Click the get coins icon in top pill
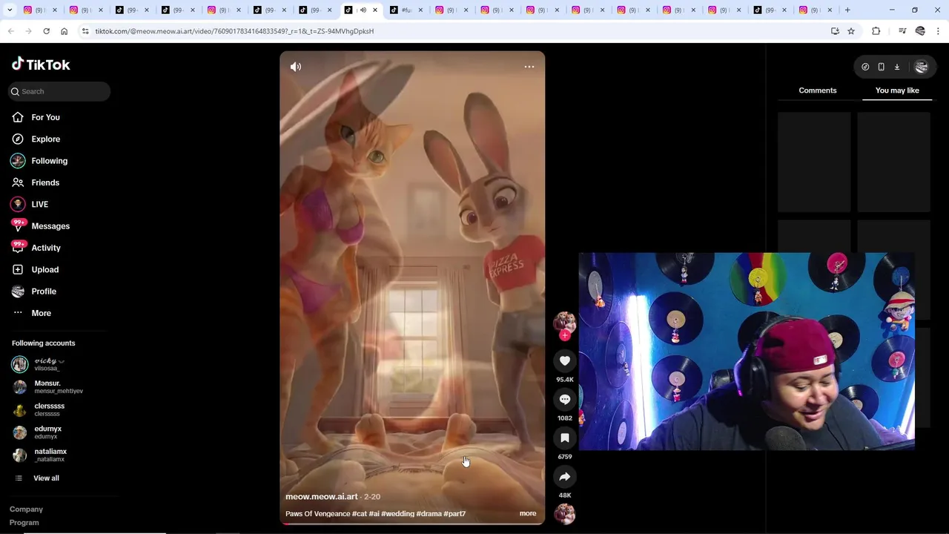This screenshot has height=534, width=949. [865, 67]
